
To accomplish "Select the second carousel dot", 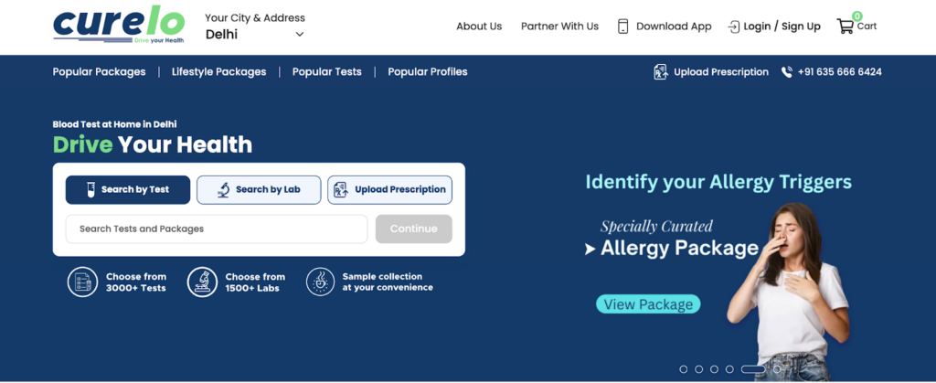I will 698,369.
